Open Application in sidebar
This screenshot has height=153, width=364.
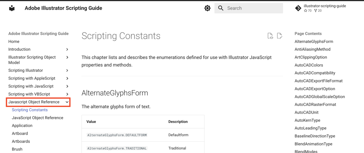click(22, 126)
